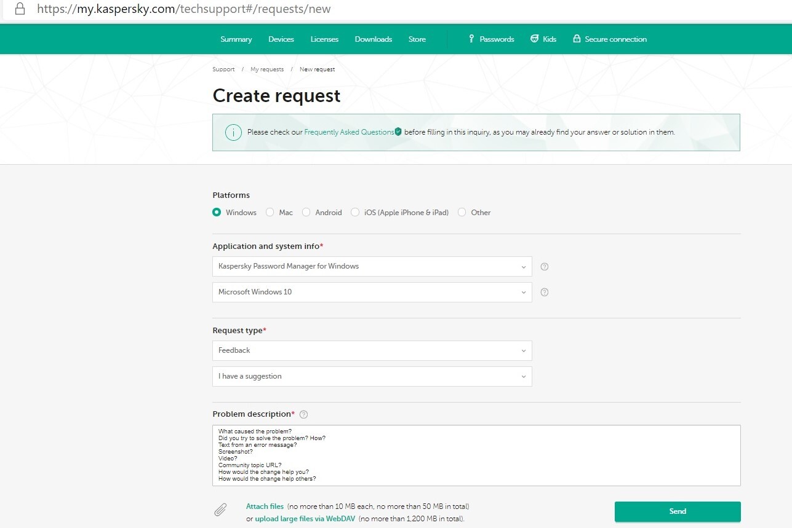Click the Application and system info label

coord(268,246)
